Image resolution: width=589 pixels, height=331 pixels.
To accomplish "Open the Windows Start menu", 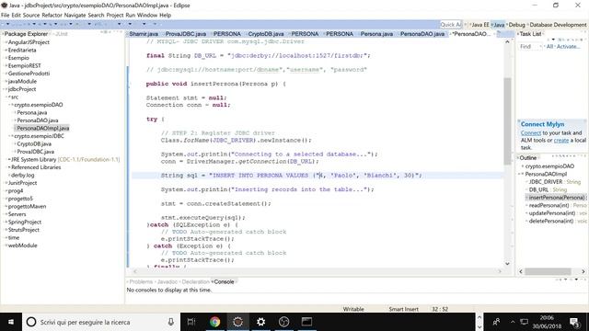I will pyautogui.click(x=11, y=322).
